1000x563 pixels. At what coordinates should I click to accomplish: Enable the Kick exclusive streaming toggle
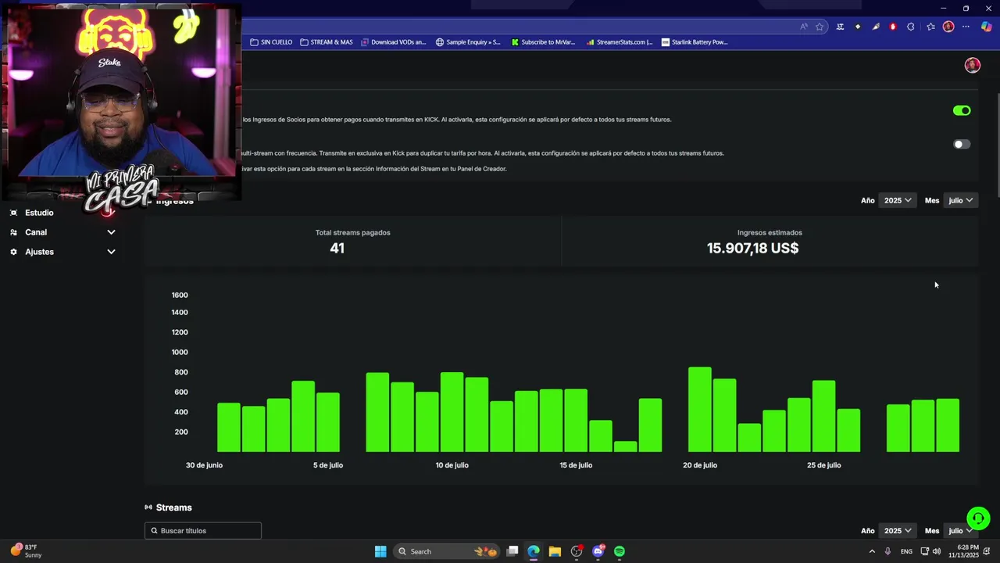tap(962, 144)
